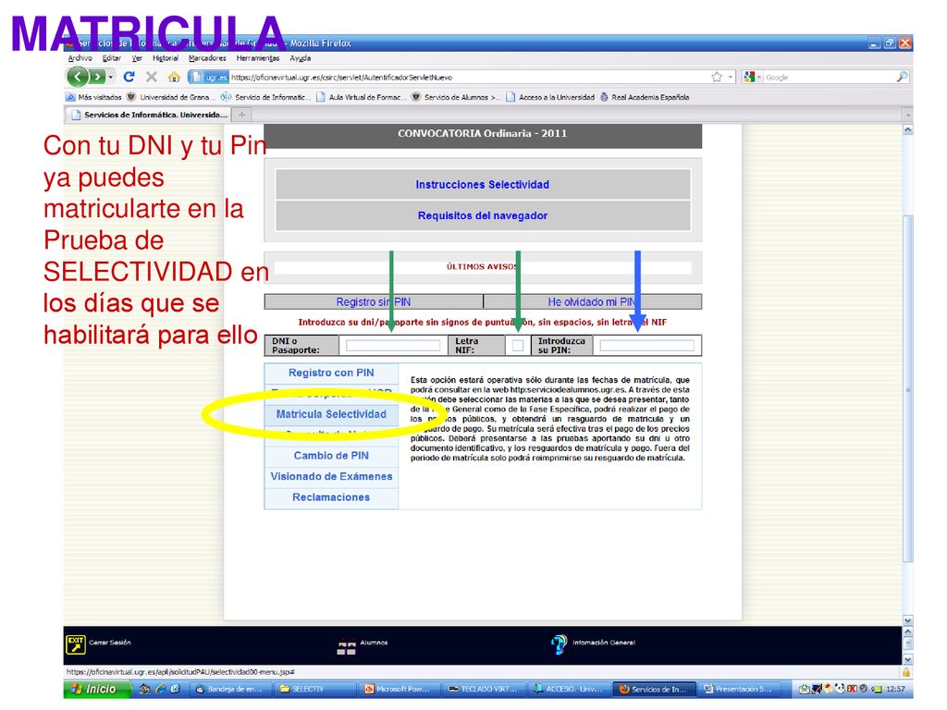Switch to ACCESO. Univ taskbar item
Image resolution: width=947 pixels, height=710 pixels.
click(570, 689)
